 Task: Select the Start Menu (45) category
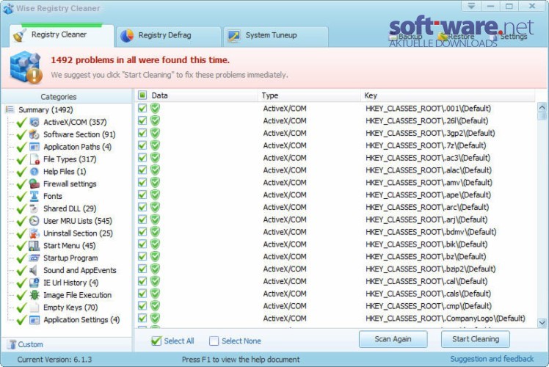69,246
